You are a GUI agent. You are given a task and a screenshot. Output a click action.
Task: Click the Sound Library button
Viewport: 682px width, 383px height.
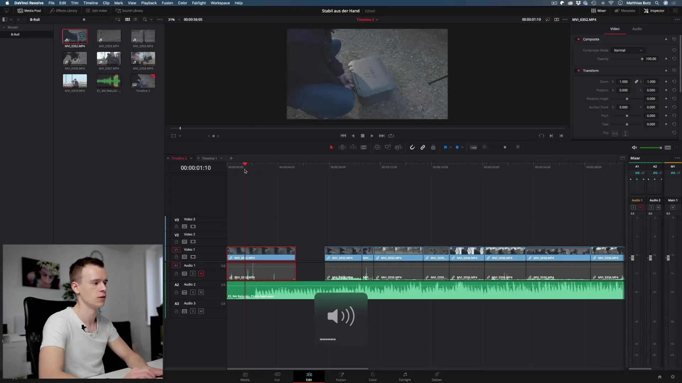[x=129, y=11]
